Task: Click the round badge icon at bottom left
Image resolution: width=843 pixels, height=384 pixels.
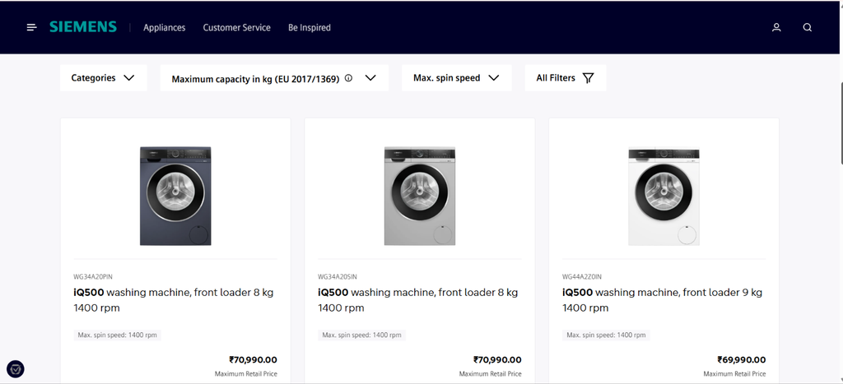Action: [x=16, y=369]
